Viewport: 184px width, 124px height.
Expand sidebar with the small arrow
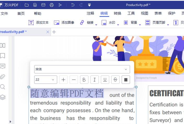pyautogui.click(x=10, y=122)
